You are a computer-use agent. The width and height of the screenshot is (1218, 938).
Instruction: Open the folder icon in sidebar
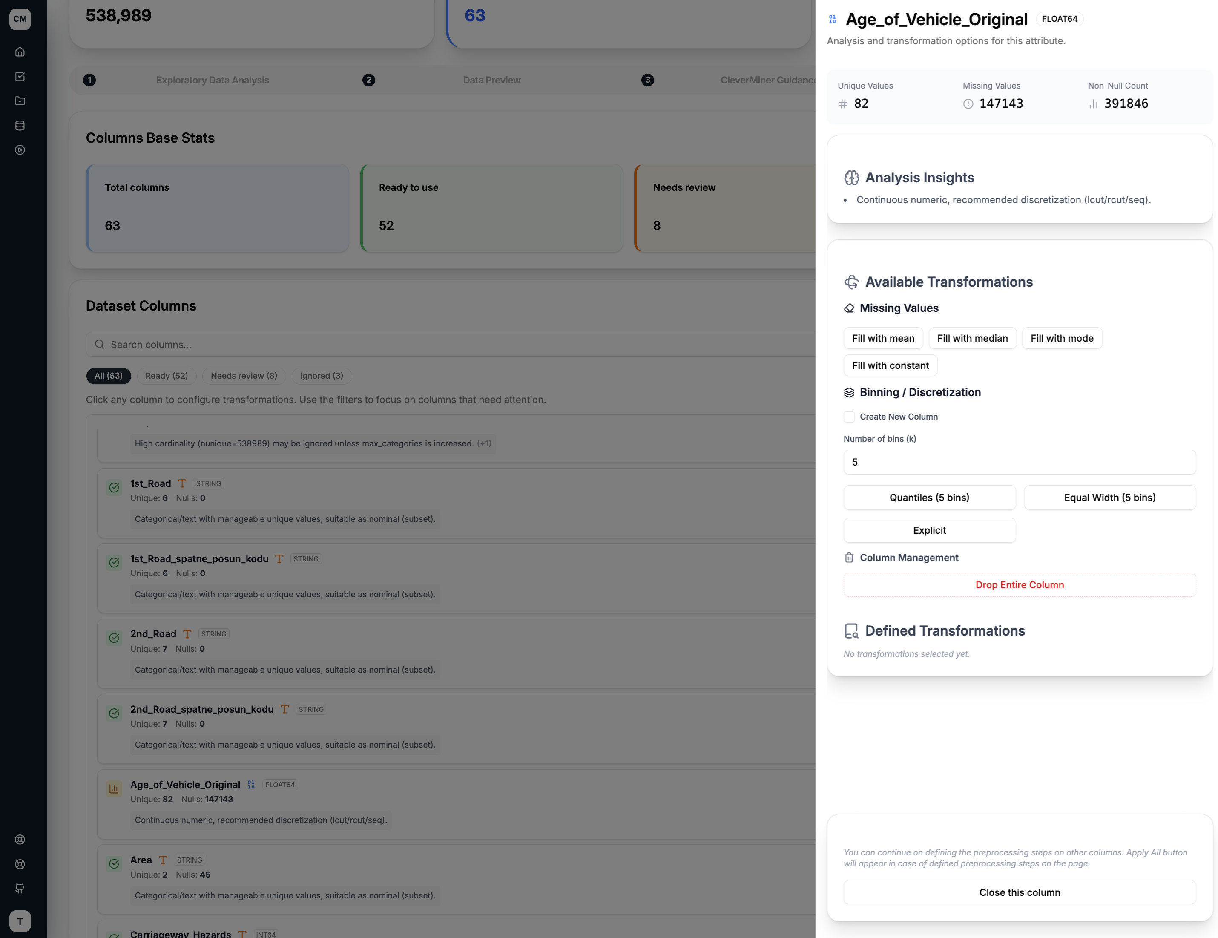coord(20,101)
